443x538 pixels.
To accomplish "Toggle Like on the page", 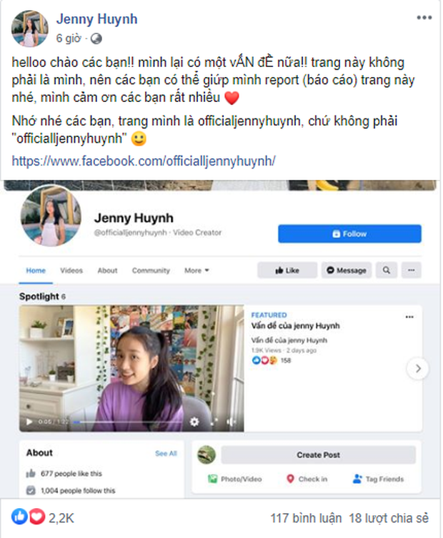I will coord(287,270).
